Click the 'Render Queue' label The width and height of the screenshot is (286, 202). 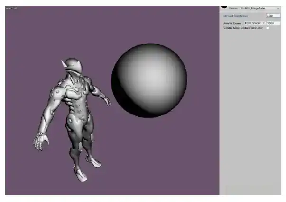pyautogui.click(x=232, y=23)
